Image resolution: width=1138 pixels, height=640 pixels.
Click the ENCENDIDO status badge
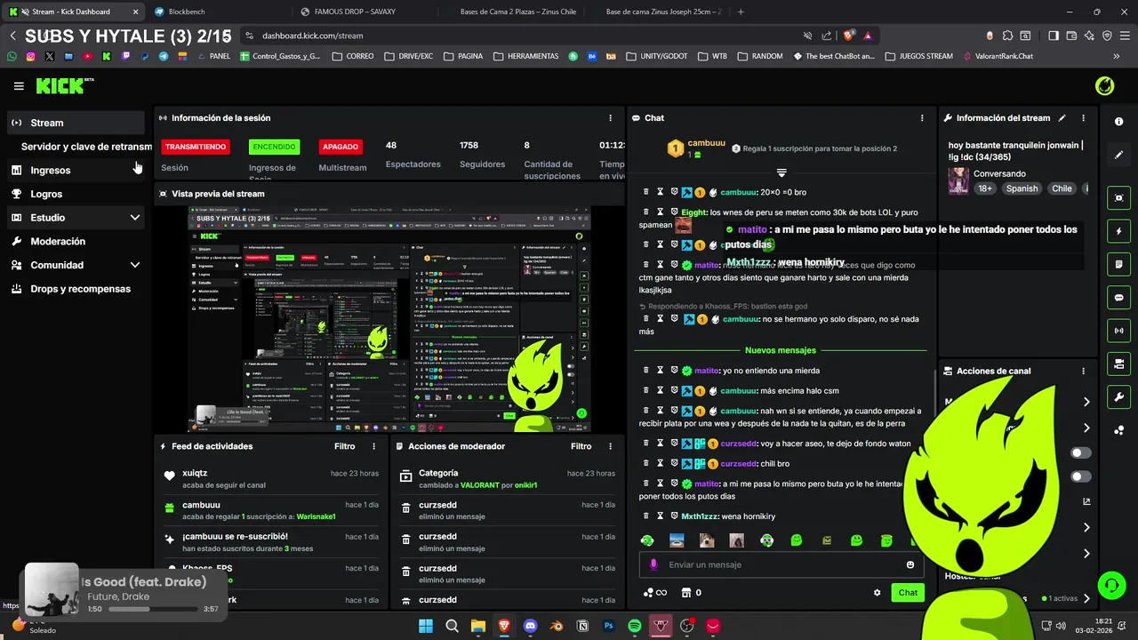click(x=274, y=147)
